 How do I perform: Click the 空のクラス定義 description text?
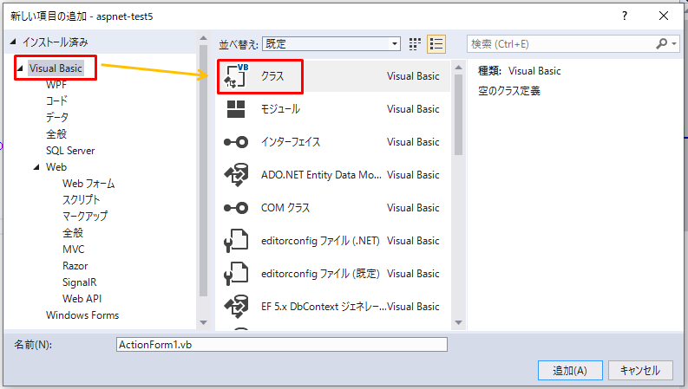pos(509,91)
